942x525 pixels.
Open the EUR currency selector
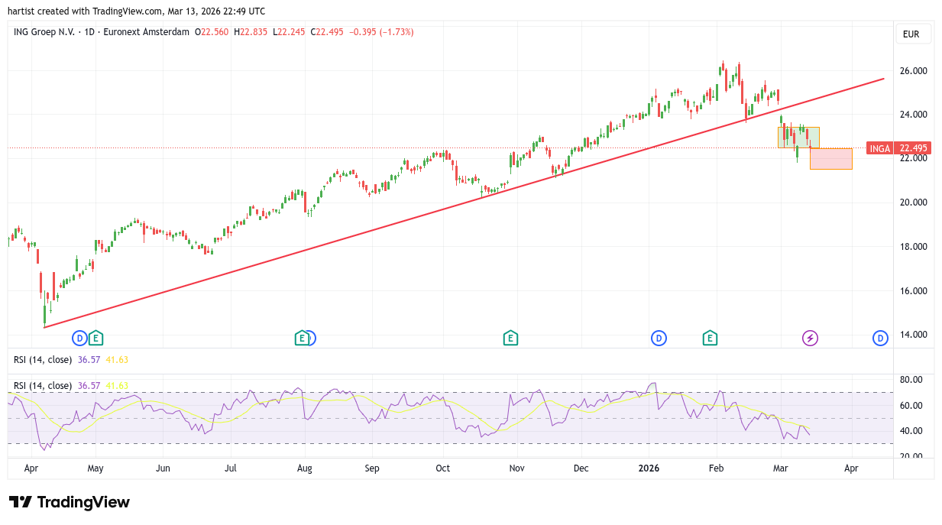click(911, 34)
